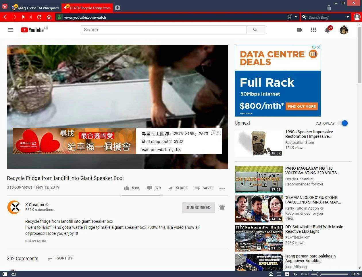The height and width of the screenshot is (277, 362).
Task: Expand the description with Show More
Action: tap(36, 241)
